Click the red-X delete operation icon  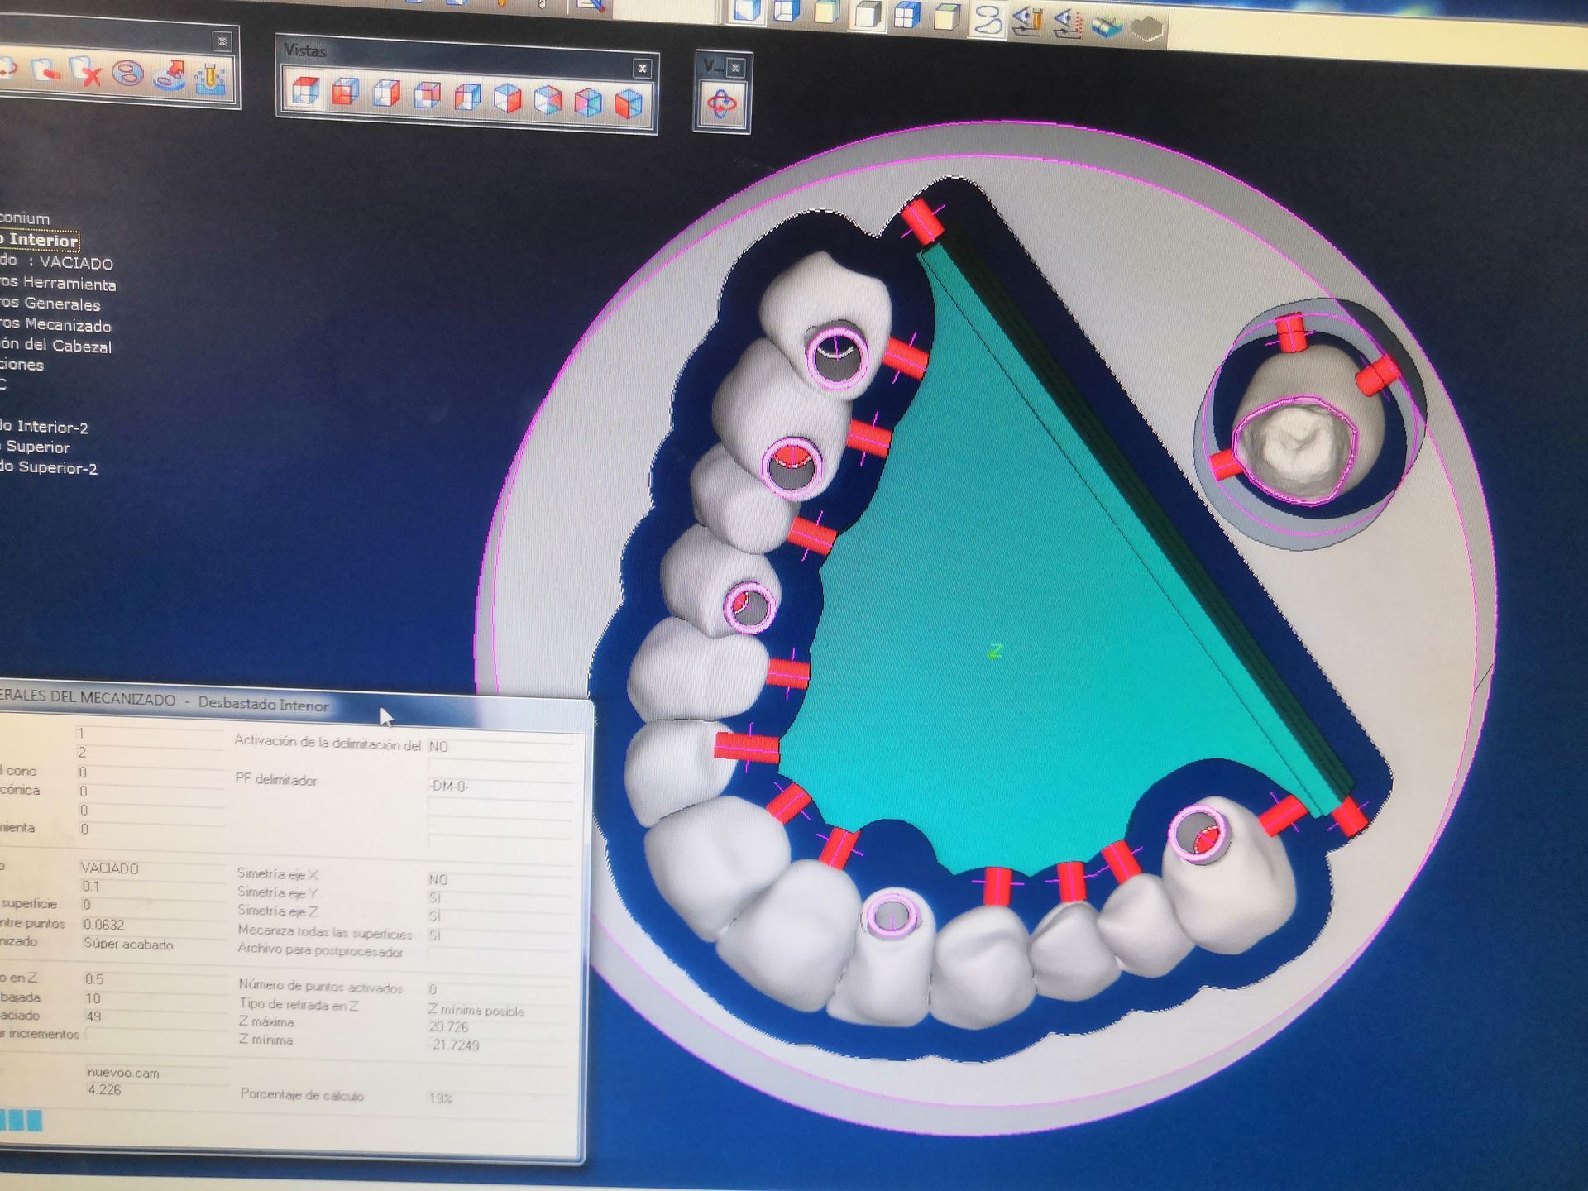coord(85,73)
